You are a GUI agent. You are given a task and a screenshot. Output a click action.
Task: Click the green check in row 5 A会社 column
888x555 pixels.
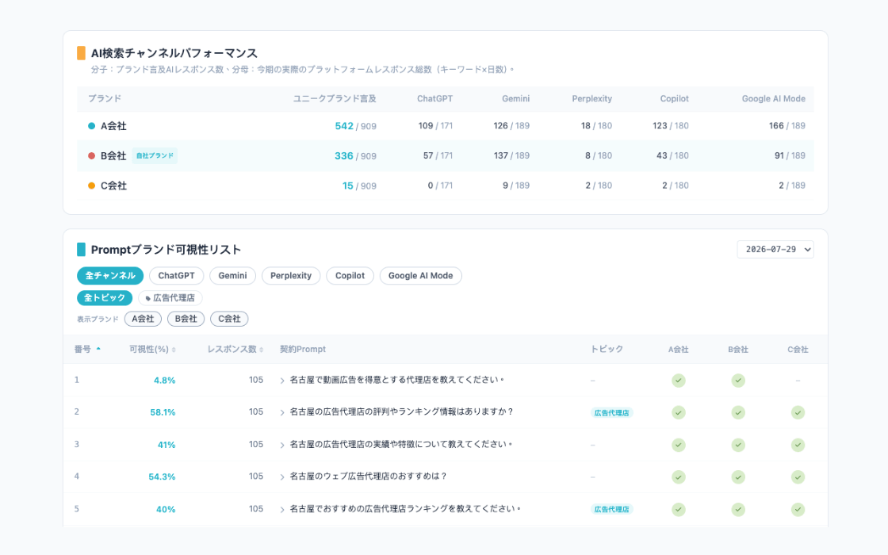(x=679, y=510)
